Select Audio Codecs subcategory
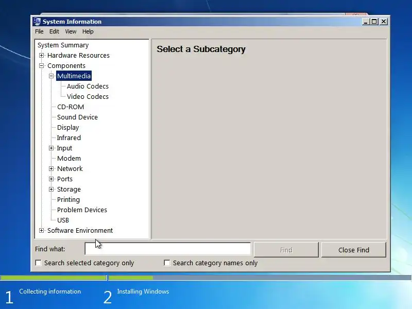412x309 pixels. click(x=88, y=86)
